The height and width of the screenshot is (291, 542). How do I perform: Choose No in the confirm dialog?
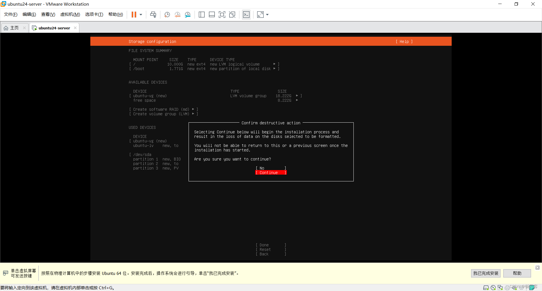271,168
